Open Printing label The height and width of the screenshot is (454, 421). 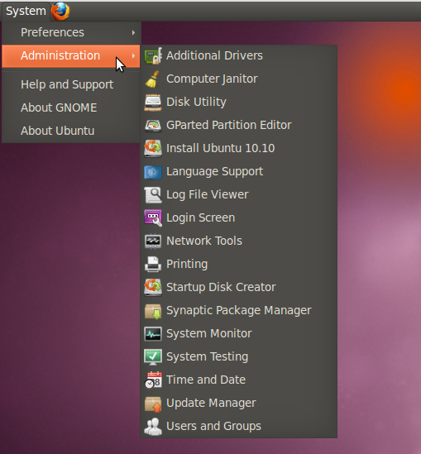(x=187, y=264)
